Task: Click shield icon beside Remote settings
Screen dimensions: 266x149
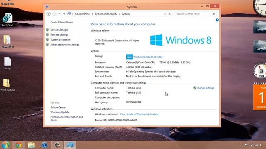Action: point(47,35)
